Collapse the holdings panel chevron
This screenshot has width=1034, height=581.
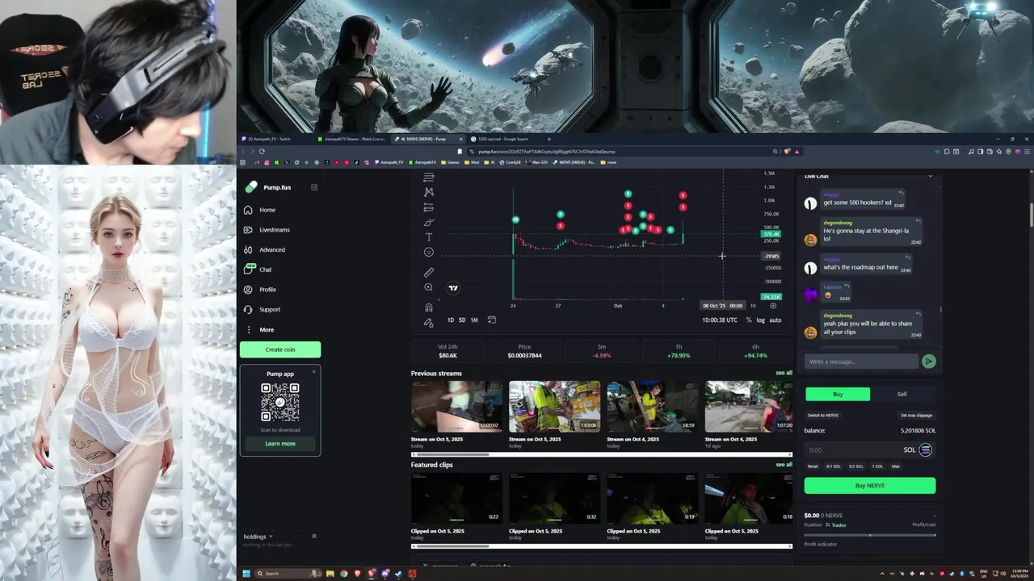coord(314,536)
